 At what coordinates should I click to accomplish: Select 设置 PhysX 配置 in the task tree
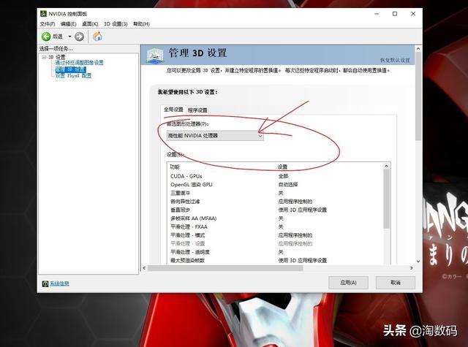(x=73, y=76)
